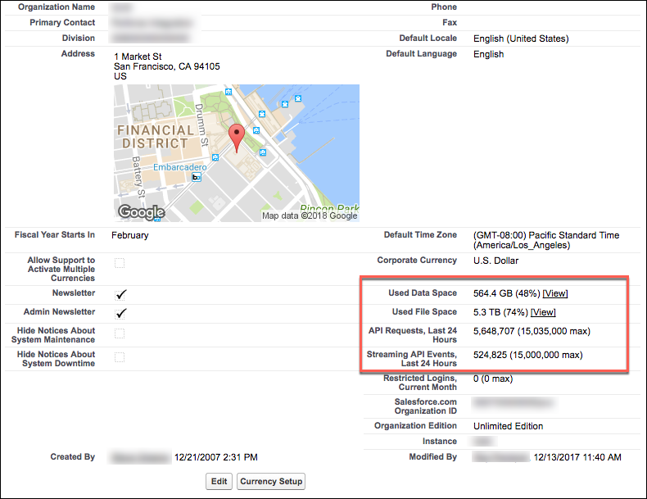The image size is (647, 499).
Task: Toggle Allow Support to Activate Multiple Currencies checkbox
Action: (120, 263)
